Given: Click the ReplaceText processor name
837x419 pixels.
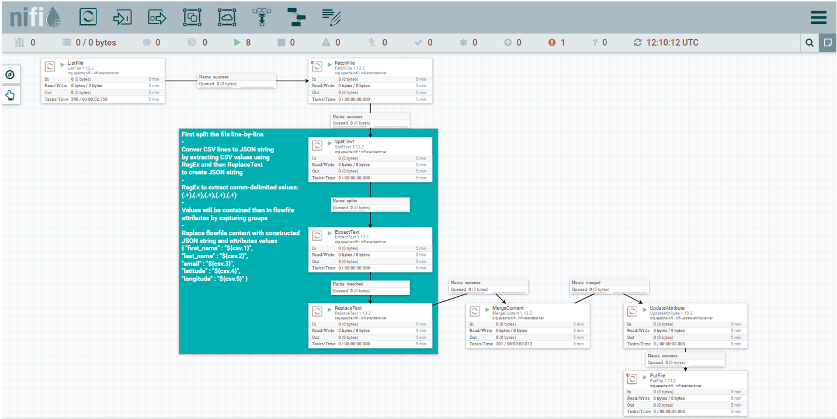Looking at the screenshot, I should click(x=348, y=308).
